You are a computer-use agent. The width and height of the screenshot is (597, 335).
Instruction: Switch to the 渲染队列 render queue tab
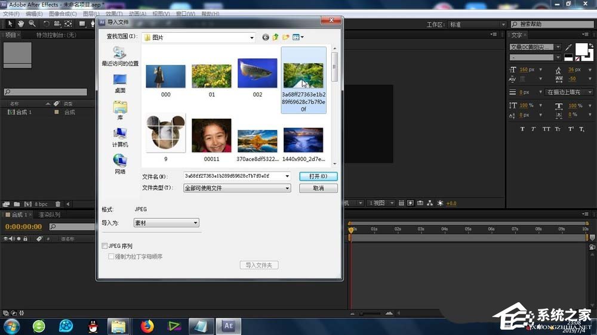[49, 215]
